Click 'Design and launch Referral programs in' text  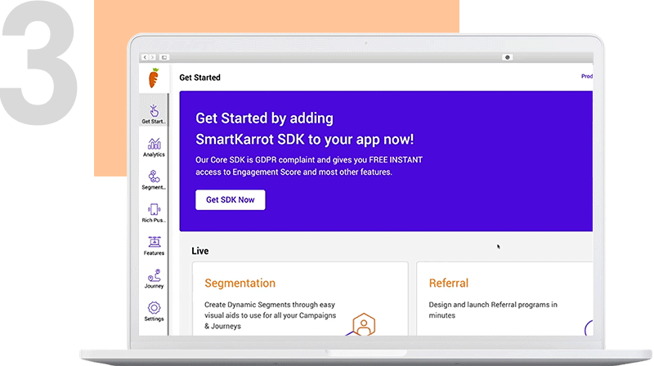coord(493,305)
